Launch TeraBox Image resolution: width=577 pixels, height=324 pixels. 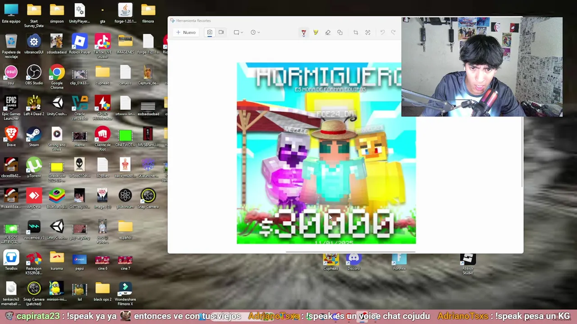(x=11, y=260)
